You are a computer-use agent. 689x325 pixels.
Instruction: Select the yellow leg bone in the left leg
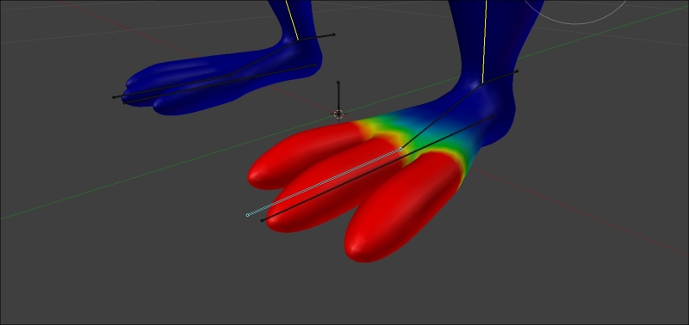[292, 20]
